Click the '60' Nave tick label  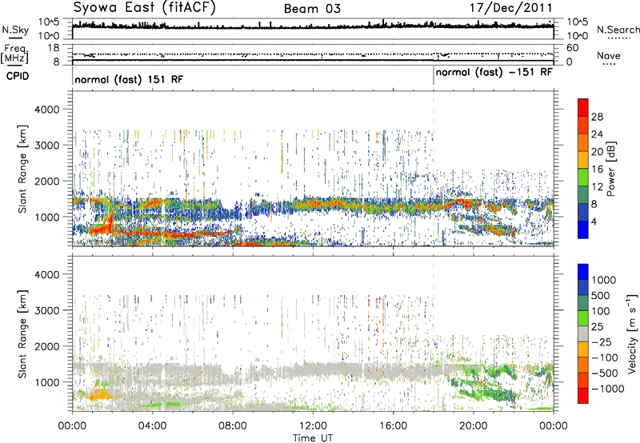click(572, 48)
